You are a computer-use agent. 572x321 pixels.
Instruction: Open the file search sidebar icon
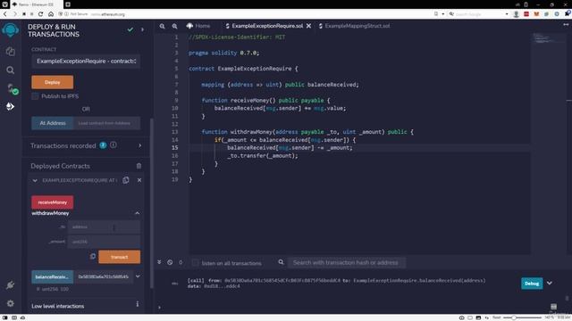point(10,70)
